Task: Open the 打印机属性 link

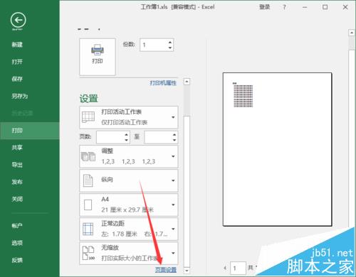Action: click(163, 83)
